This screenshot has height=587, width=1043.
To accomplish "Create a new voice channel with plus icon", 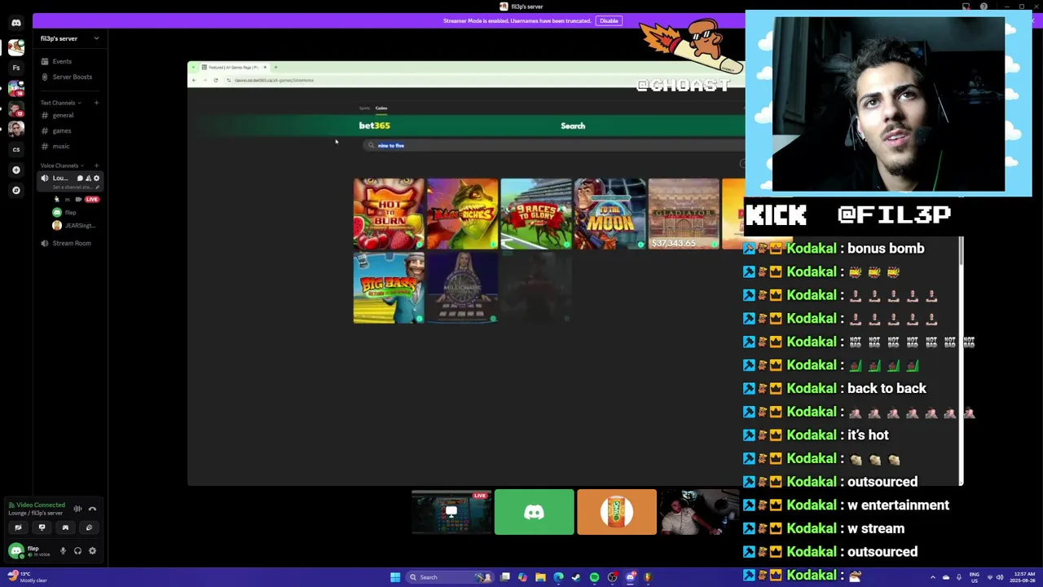I will point(96,166).
